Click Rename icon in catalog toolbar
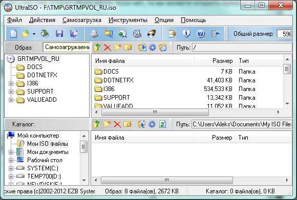Viewport: 297px width, 200px height. [128, 124]
